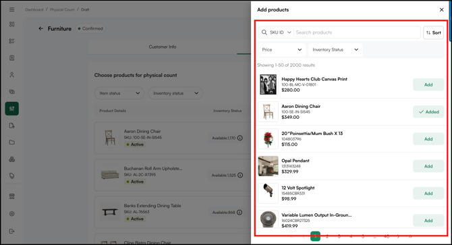Screen dimensions: 452x245
Task: Open the settings gear in sidebar
Action: coord(12,214)
